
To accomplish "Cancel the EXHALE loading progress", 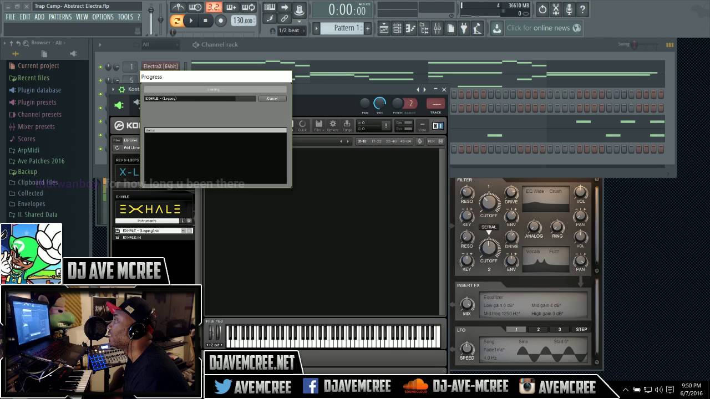I will coord(272,99).
